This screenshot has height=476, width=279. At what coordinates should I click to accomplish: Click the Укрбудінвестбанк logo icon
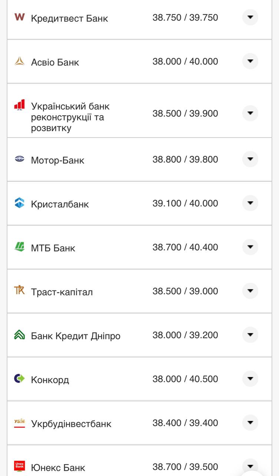[x=19, y=423]
